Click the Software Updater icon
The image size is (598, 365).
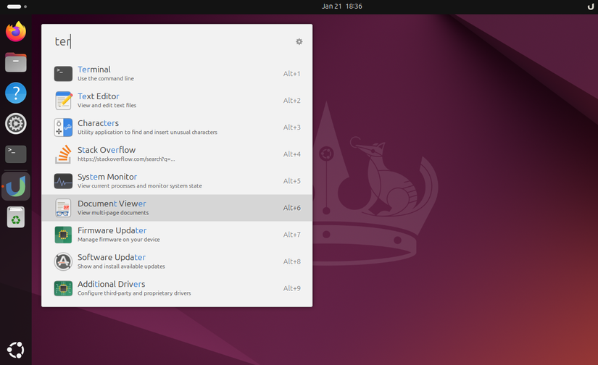click(x=63, y=261)
